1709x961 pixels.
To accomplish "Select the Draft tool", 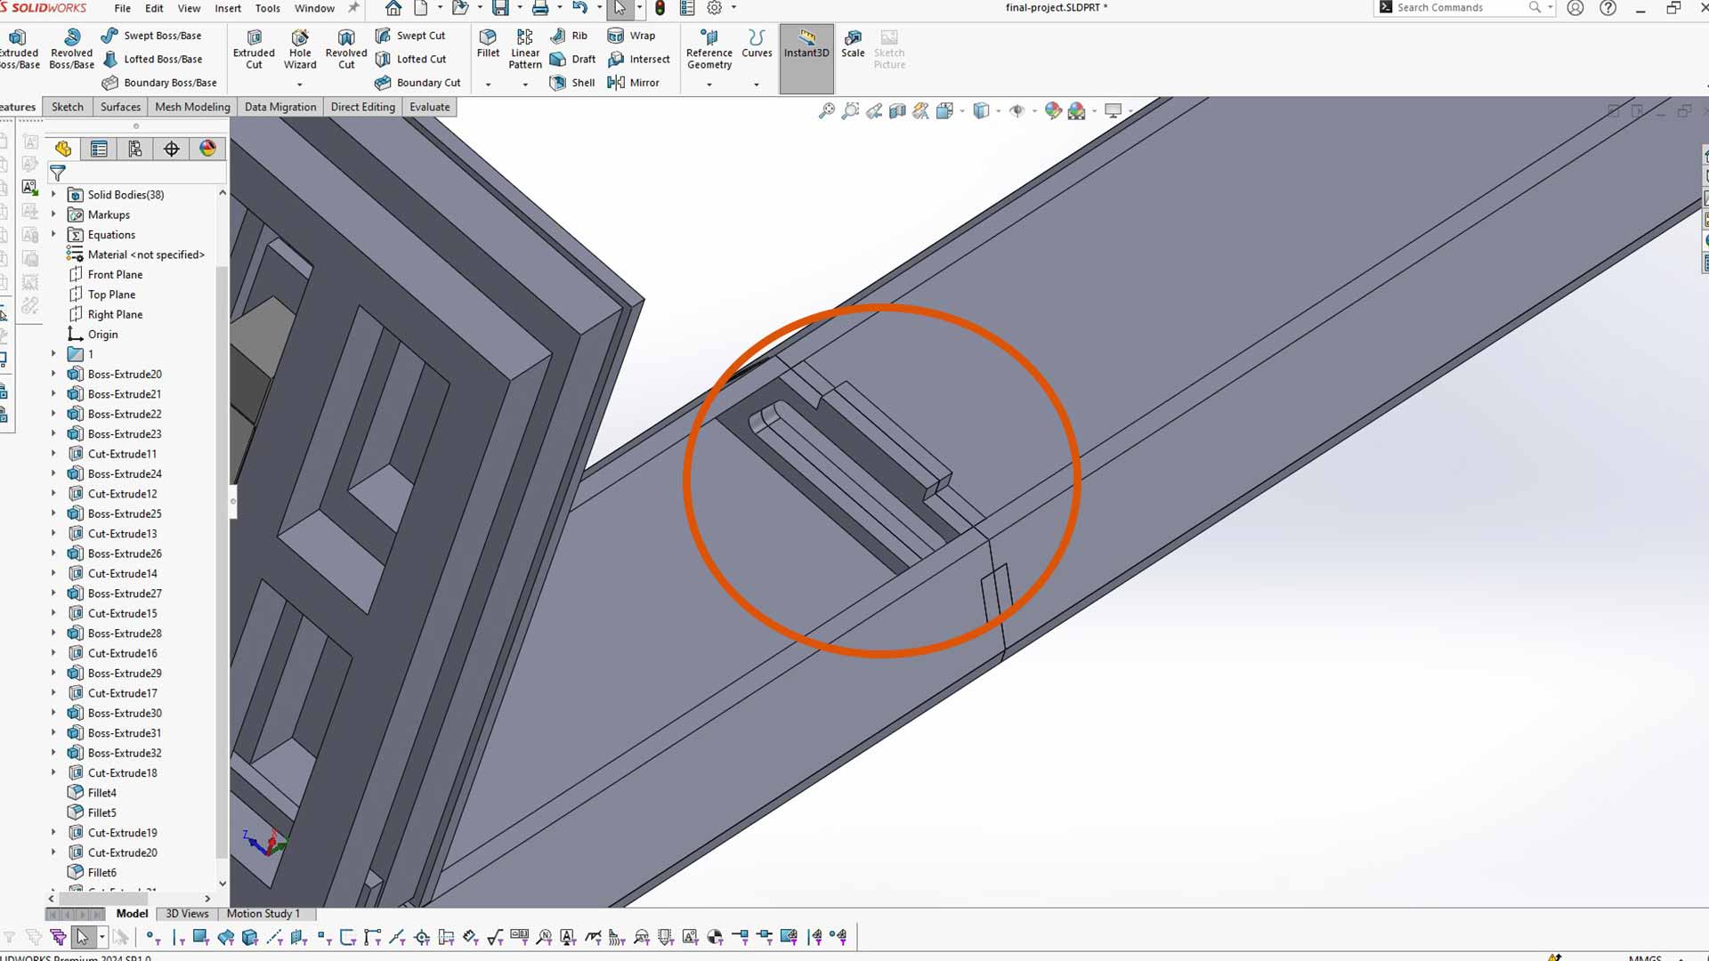I will point(572,59).
